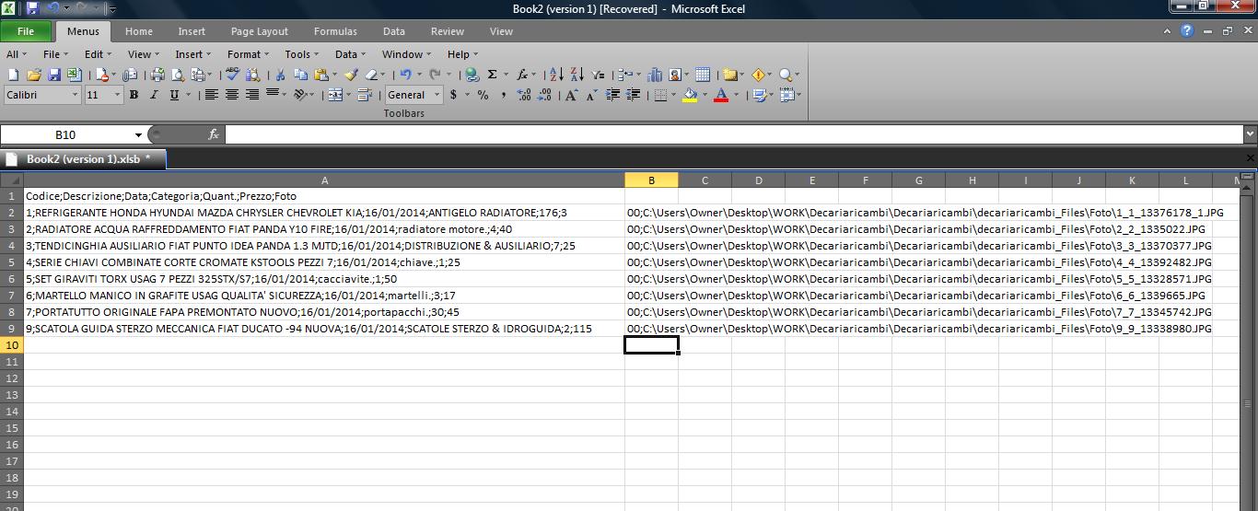Select the Book2 (version 1).xlsb document tab
Viewport: 1258px width, 511px height.
click(x=83, y=159)
